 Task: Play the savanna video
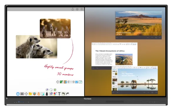(117, 34)
